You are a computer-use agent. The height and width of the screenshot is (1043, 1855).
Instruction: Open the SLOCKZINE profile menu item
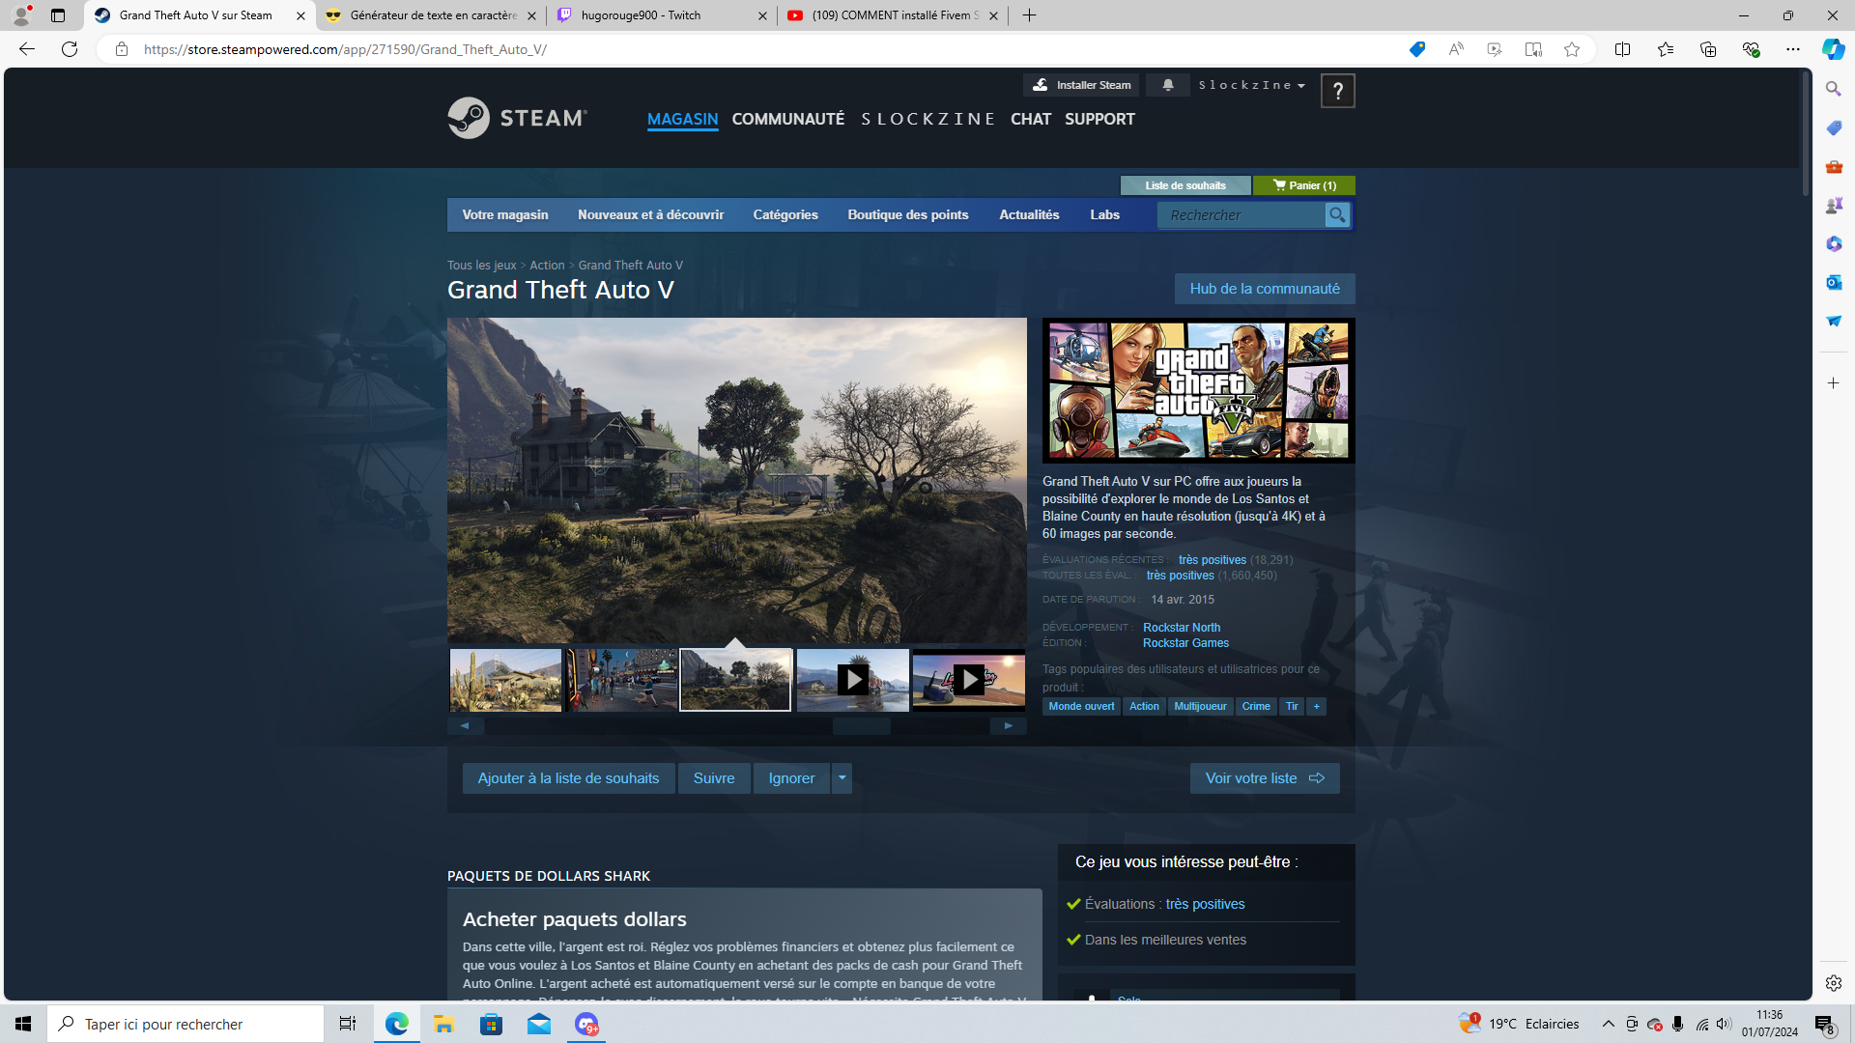point(927,119)
